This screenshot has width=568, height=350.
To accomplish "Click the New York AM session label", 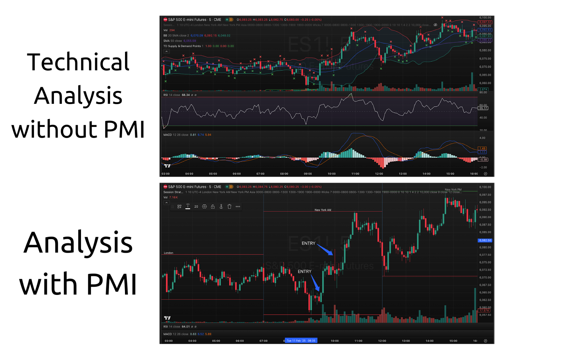I will [x=323, y=210].
